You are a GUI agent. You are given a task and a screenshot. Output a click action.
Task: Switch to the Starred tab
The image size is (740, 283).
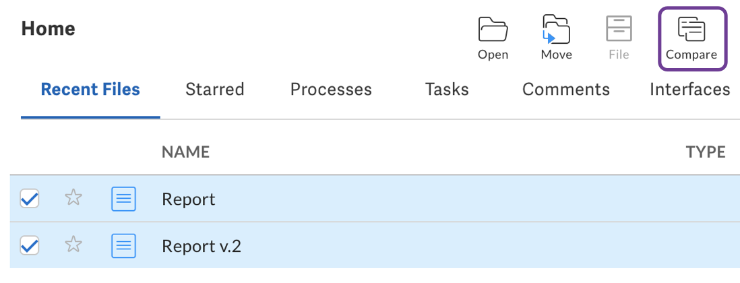(x=214, y=90)
